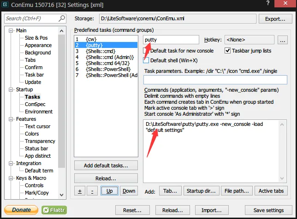Open Tabs settings page
The height and width of the screenshot is (219, 297).
30,60
